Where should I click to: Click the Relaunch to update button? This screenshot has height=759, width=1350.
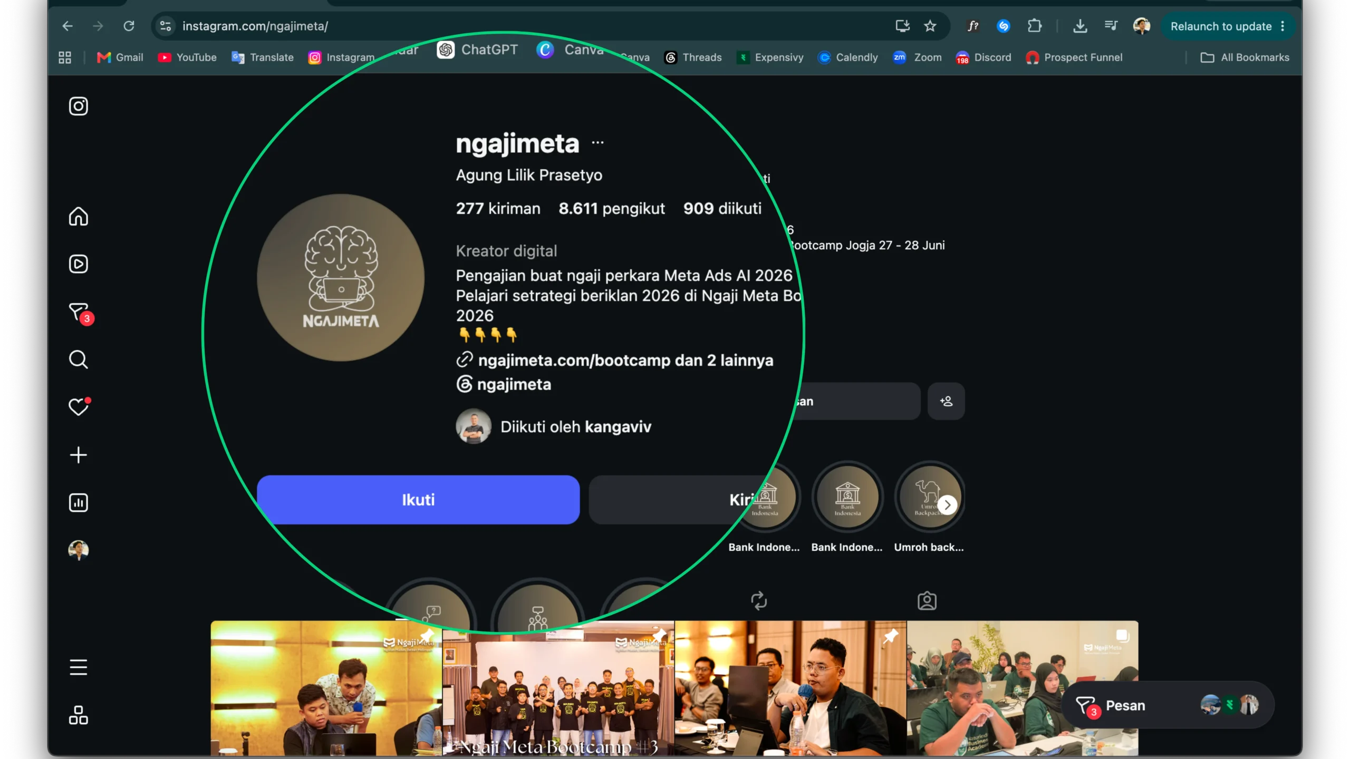click(x=1221, y=26)
